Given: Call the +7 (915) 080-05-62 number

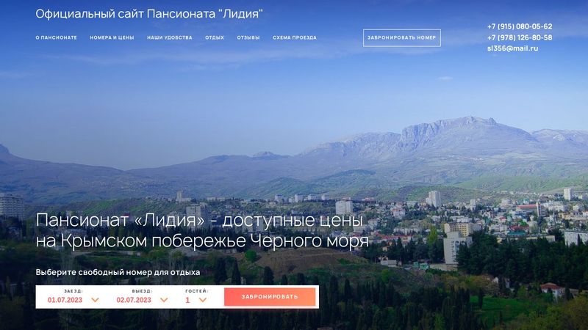Looking at the screenshot, I should click(520, 26).
